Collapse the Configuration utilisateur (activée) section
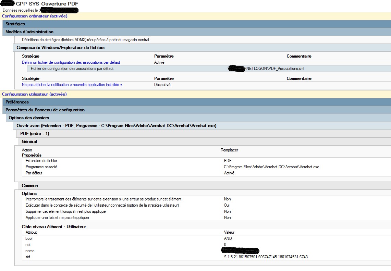 34,94
